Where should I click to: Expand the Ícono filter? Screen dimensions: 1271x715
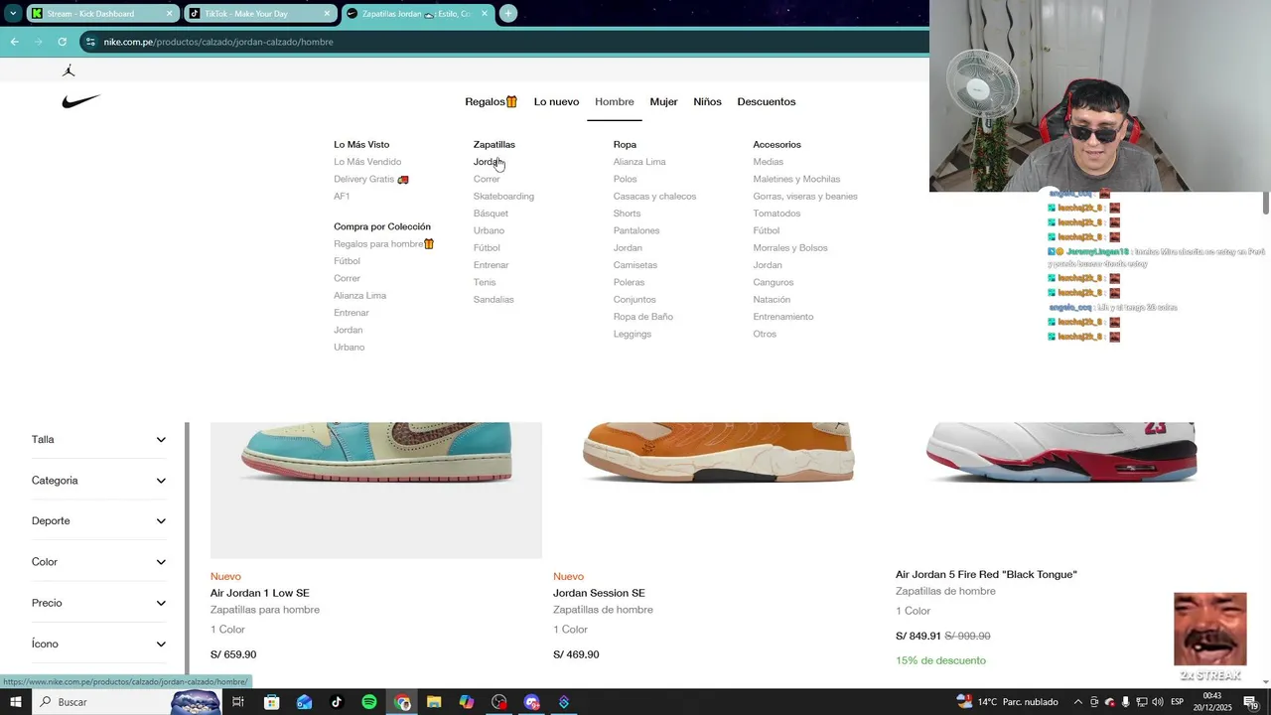[98, 643]
